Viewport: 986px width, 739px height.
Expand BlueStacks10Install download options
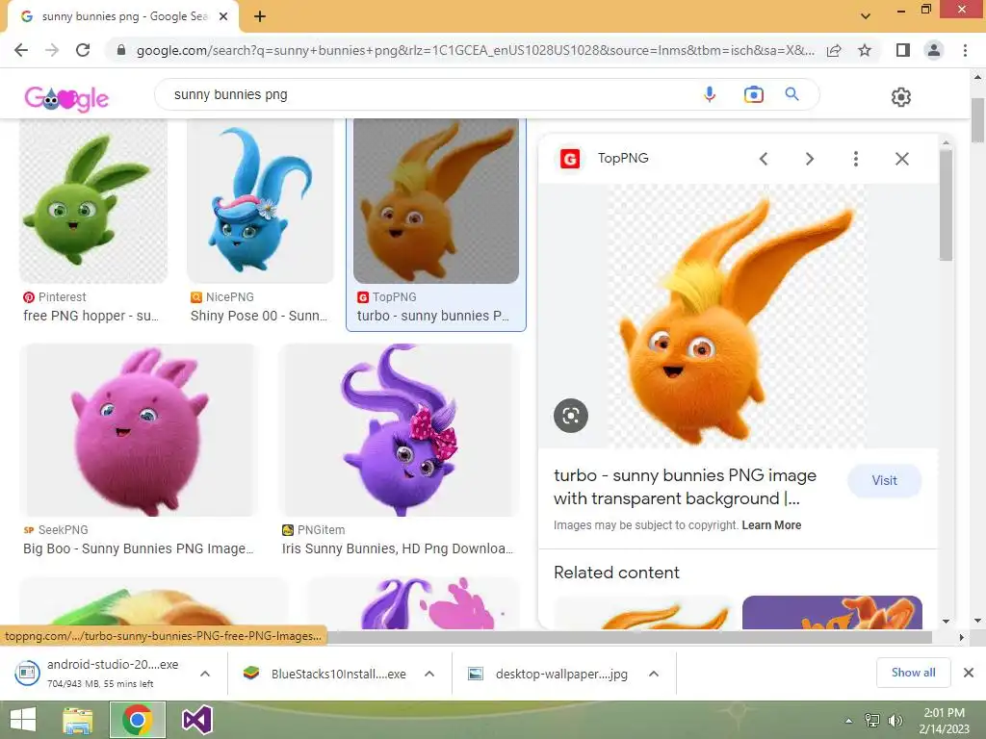point(429,674)
